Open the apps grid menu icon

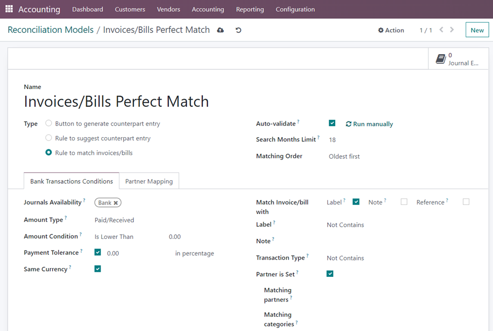tap(9, 9)
